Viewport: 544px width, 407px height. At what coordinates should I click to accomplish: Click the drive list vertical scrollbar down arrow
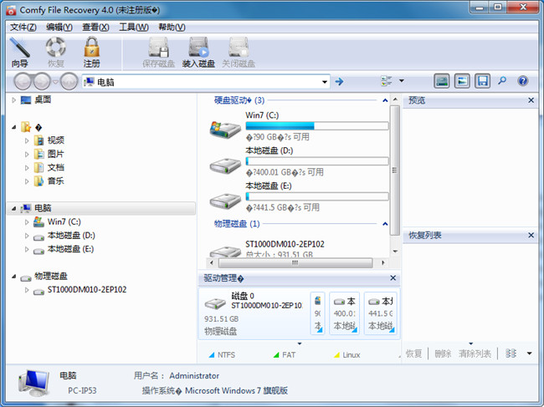tap(395, 251)
